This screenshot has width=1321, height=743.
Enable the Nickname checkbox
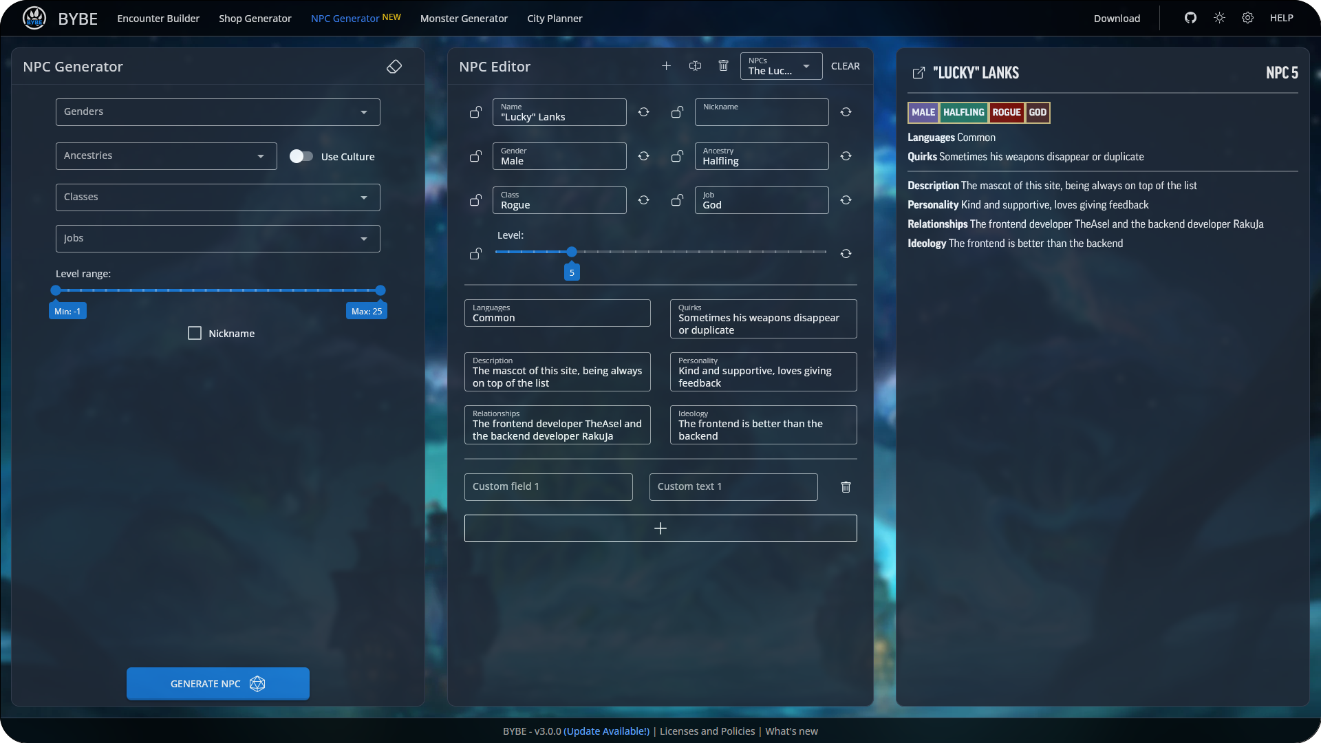pos(195,334)
